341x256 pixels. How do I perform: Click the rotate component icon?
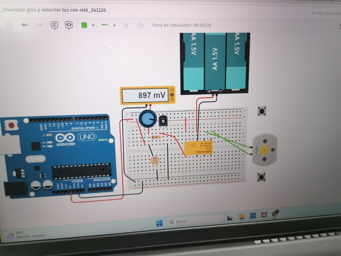point(126,26)
